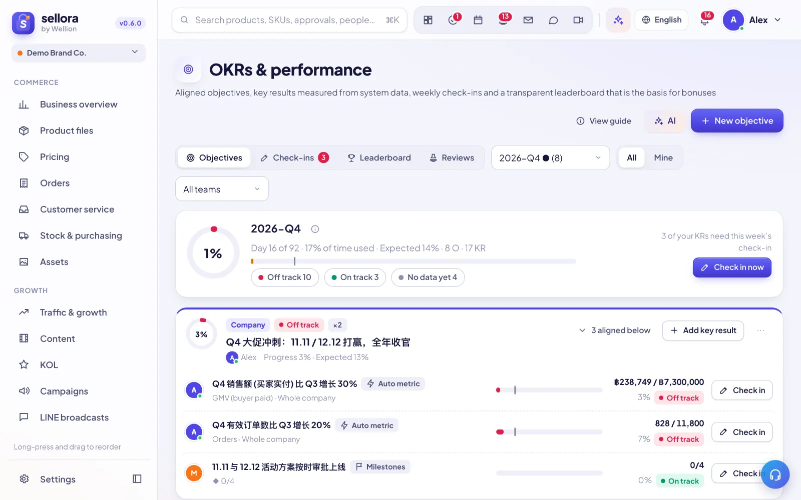This screenshot has width=801, height=500.
Task: Change language via English selector
Action: (661, 20)
